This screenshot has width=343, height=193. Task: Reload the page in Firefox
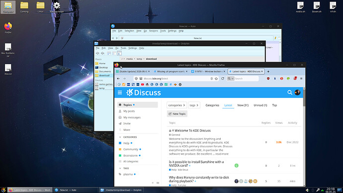coord(223,79)
